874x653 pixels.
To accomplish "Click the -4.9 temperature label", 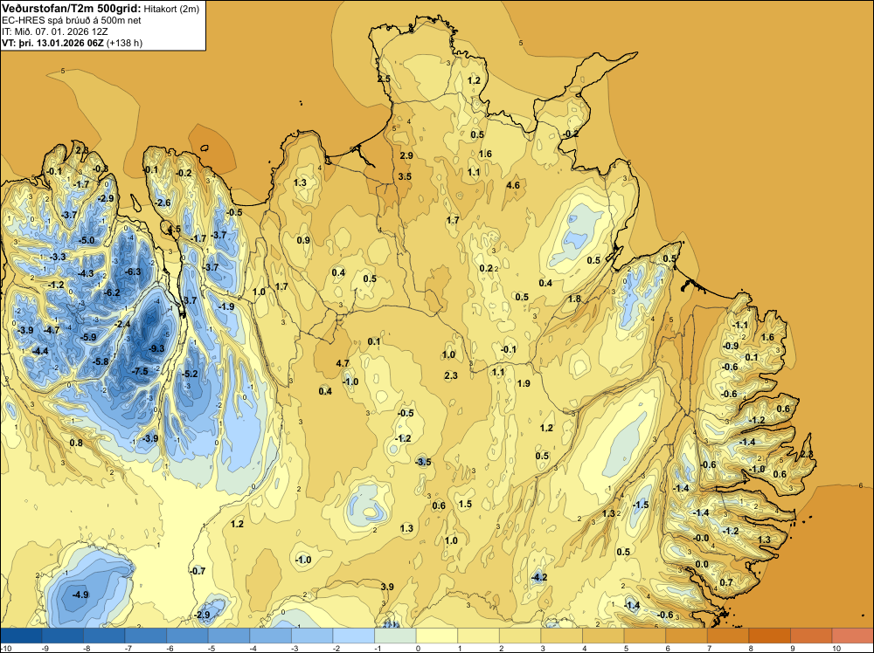I will click(80, 595).
